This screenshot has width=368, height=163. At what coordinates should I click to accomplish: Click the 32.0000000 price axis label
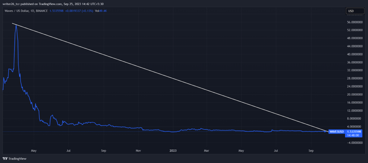pos(354,70)
